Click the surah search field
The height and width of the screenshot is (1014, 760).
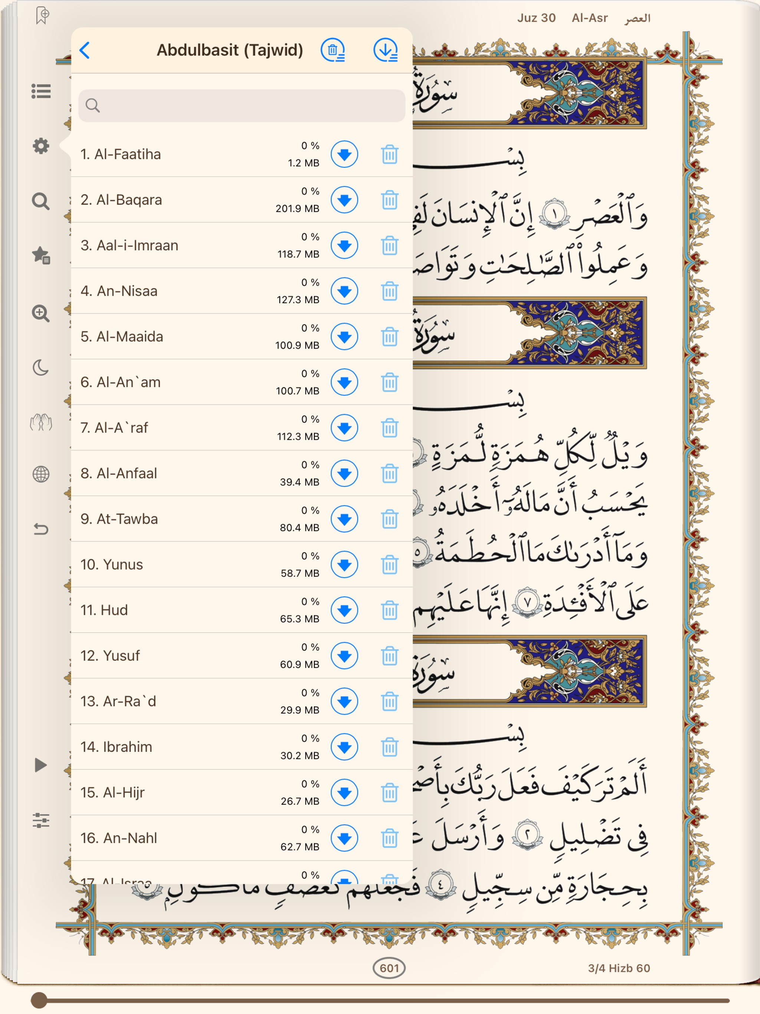pyautogui.click(x=242, y=106)
